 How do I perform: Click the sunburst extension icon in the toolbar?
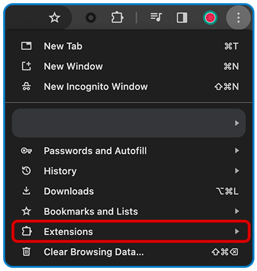point(91,17)
